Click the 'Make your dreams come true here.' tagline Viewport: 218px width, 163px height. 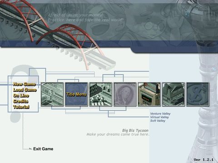[x=118, y=134]
